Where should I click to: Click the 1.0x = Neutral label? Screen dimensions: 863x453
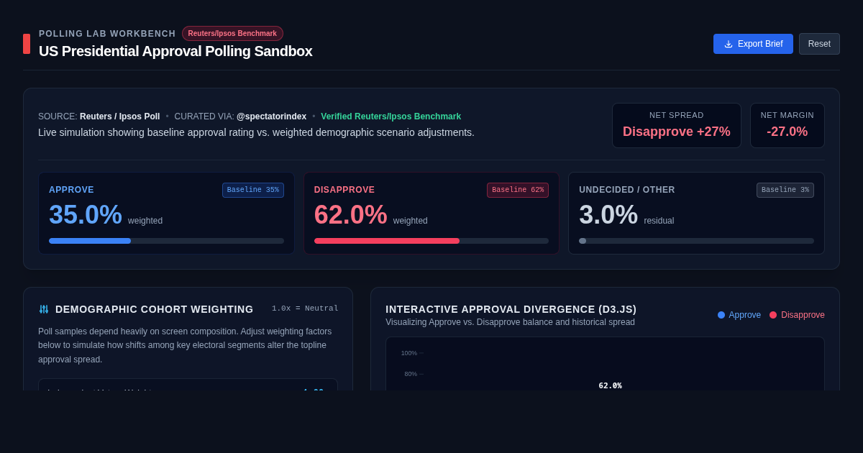[x=305, y=308]
